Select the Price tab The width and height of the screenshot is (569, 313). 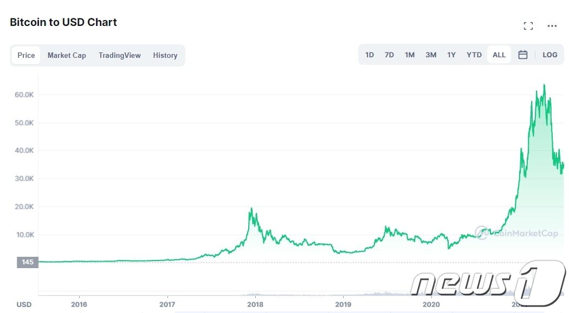click(x=26, y=55)
